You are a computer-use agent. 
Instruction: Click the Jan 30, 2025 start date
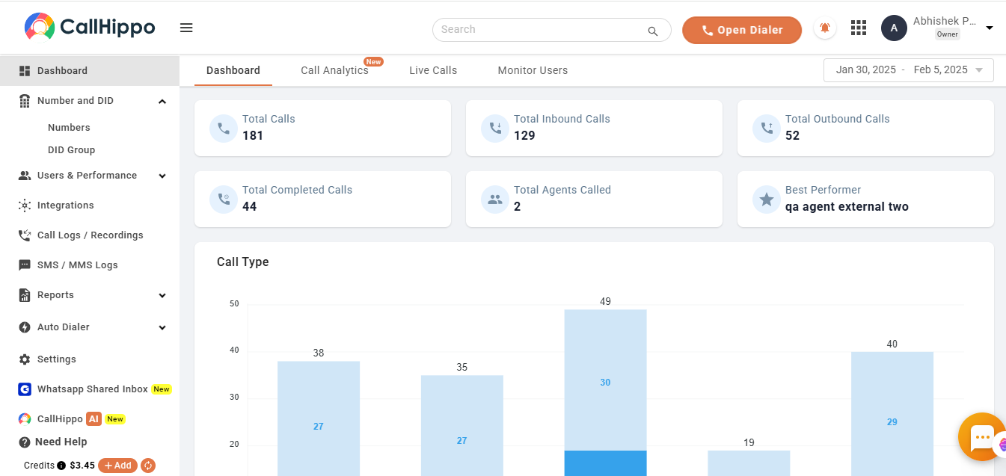(x=866, y=70)
